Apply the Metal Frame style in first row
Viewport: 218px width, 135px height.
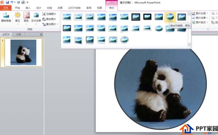[x=90, y=17]
